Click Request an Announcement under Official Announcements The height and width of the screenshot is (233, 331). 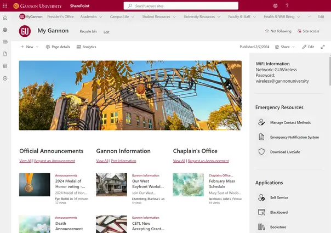pyautogui.click(x=54, y=161)
